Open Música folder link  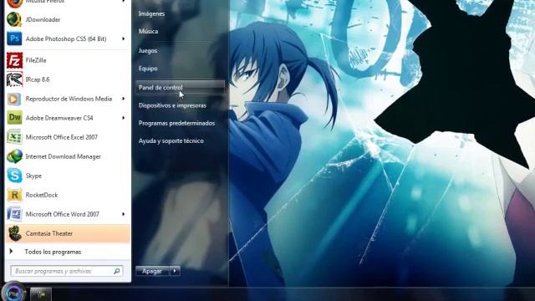pos(148,32)
